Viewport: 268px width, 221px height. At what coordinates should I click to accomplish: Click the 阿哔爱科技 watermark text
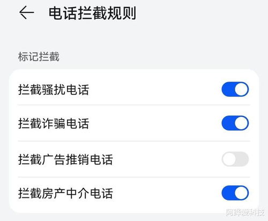245,212
